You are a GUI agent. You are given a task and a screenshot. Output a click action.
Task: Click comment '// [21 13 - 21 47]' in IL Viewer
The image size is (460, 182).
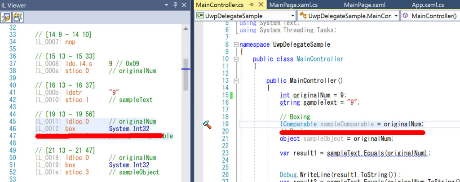click(x=65, y=150)
